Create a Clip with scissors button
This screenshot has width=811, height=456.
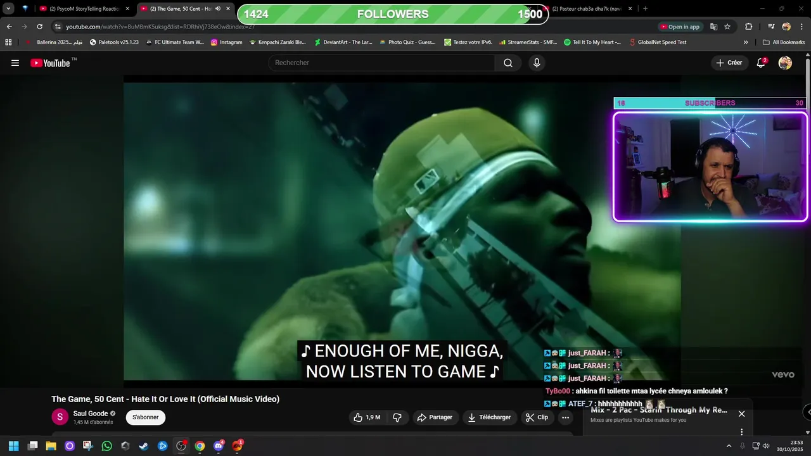[537, 417]
